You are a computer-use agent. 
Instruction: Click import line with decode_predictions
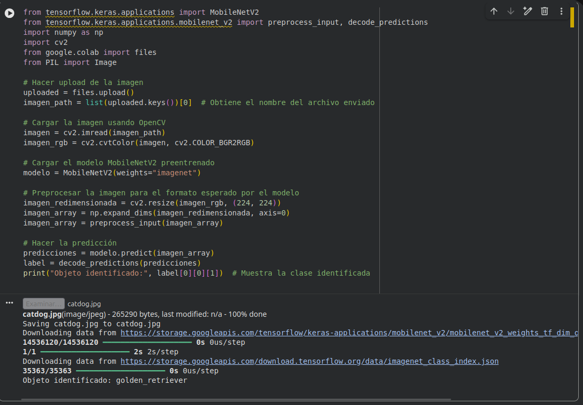pyautogui.click(x=226, y=22)
